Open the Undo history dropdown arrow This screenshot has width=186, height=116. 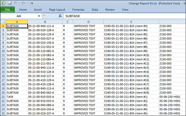tap(19, 3)
